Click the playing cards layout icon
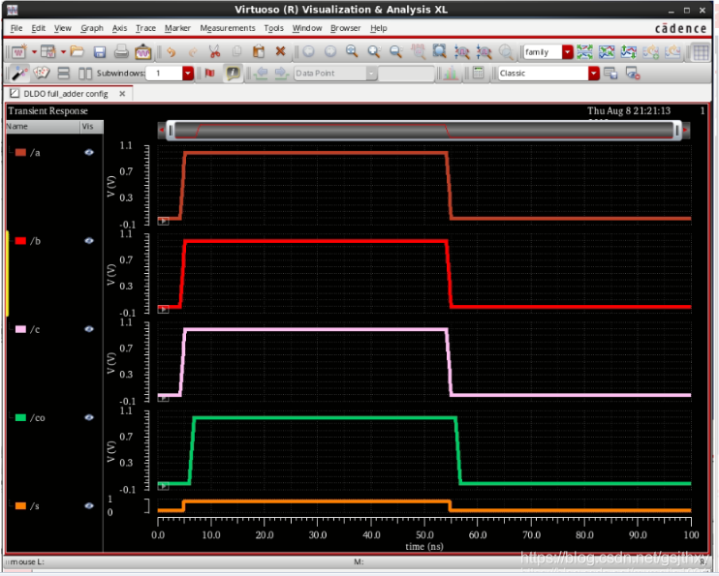Screen dimensions: 719x576 [x=42, y=73]
